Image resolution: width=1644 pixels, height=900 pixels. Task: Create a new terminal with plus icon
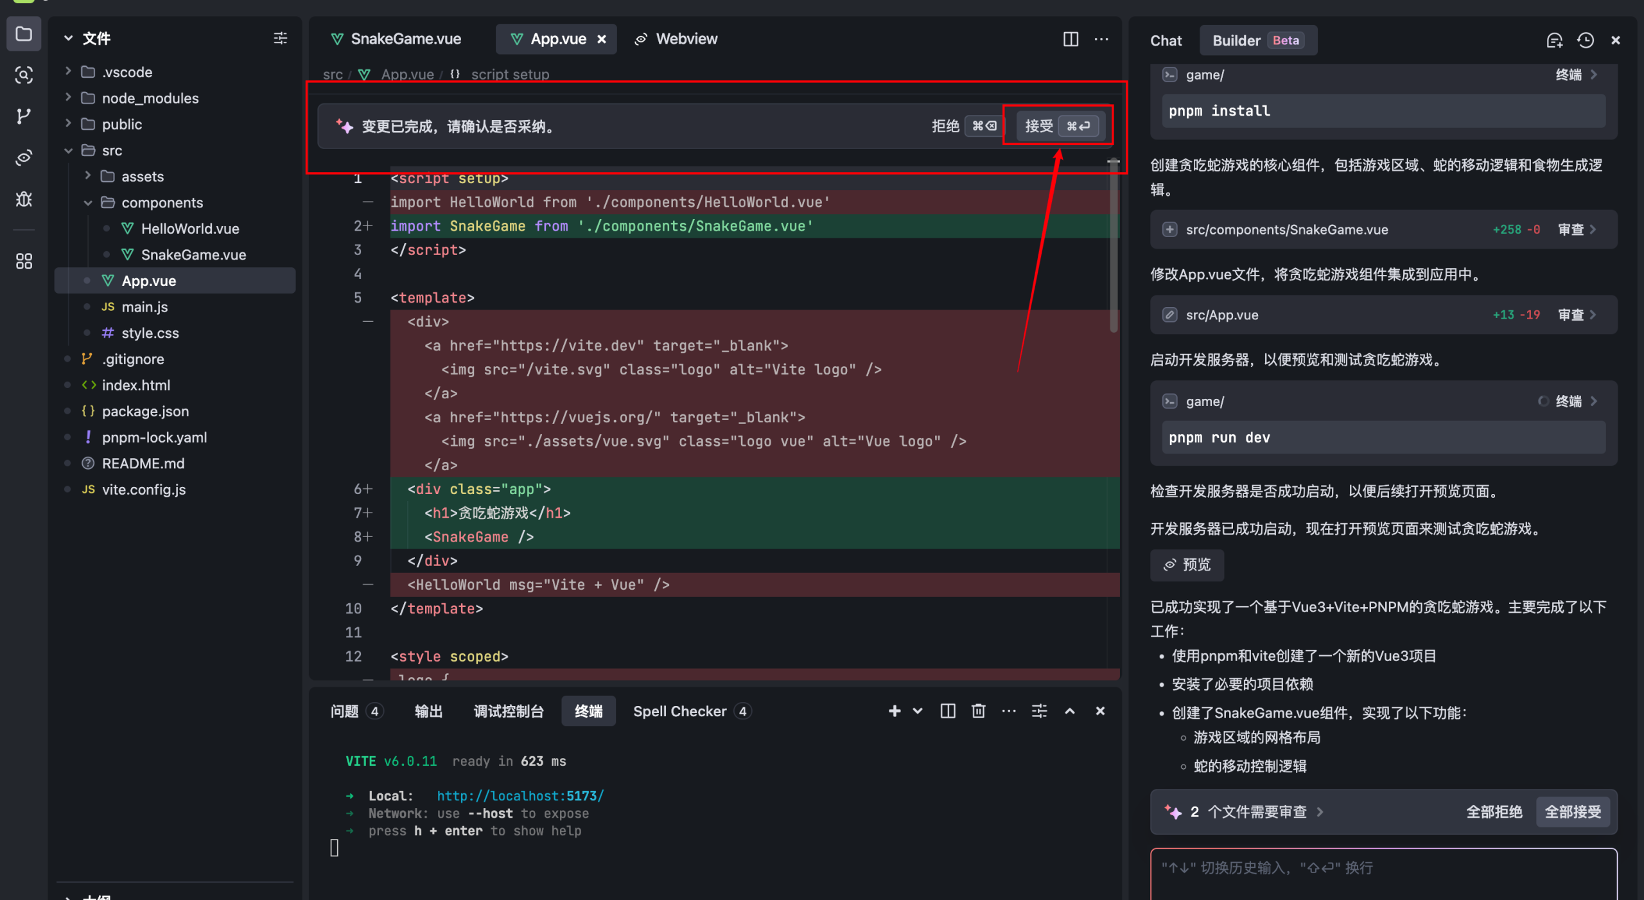[x=894, y=711]
